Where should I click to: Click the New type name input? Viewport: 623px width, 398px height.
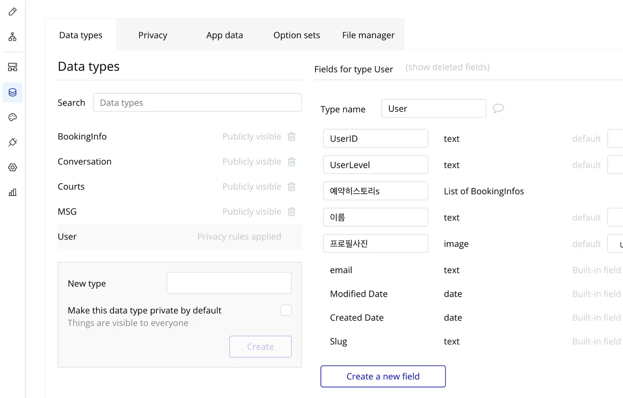229,283
